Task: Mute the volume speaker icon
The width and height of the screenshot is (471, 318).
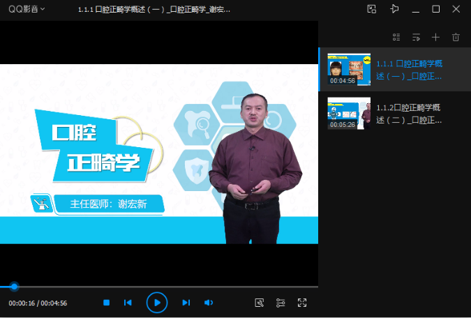Action: pyautogui.click(x=208, y=303)
